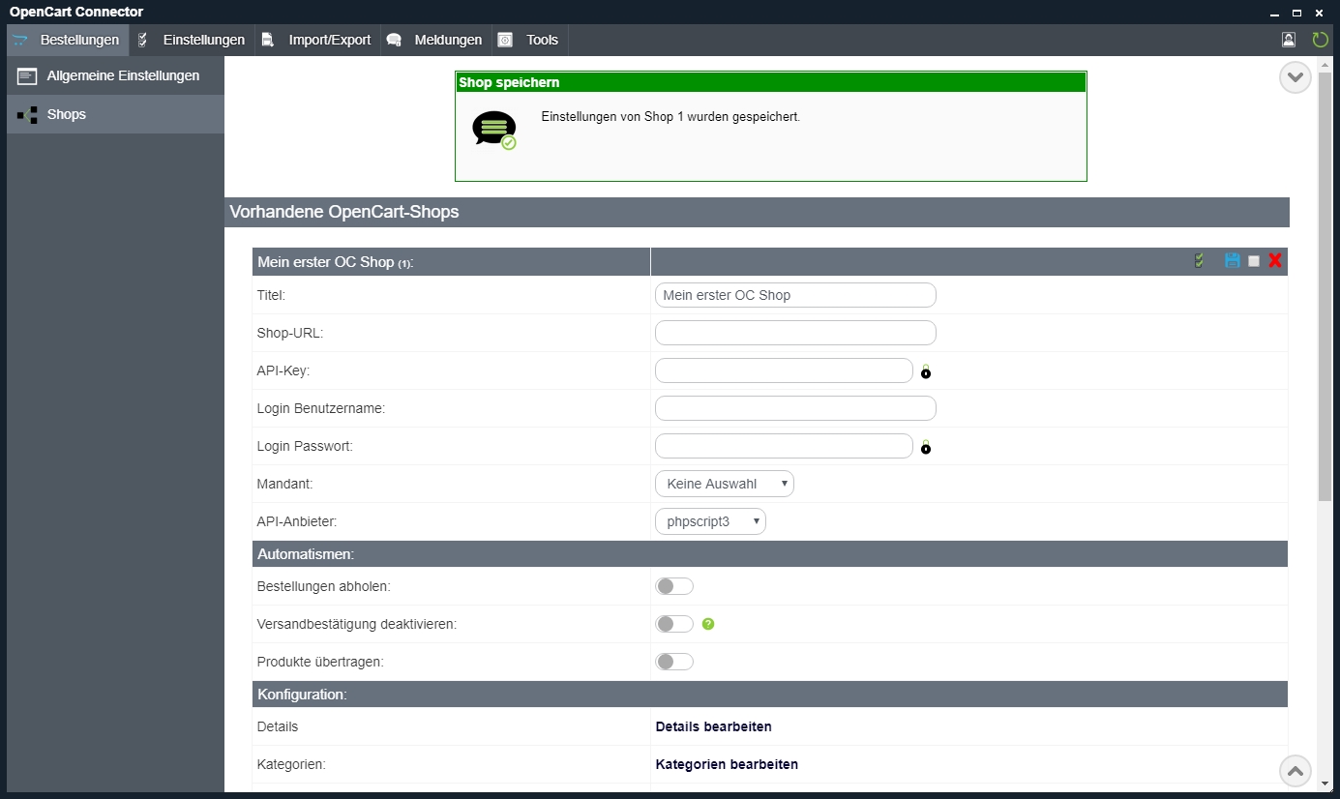Open Tools menu
1340x799 pixels.
tap(530, 40)
